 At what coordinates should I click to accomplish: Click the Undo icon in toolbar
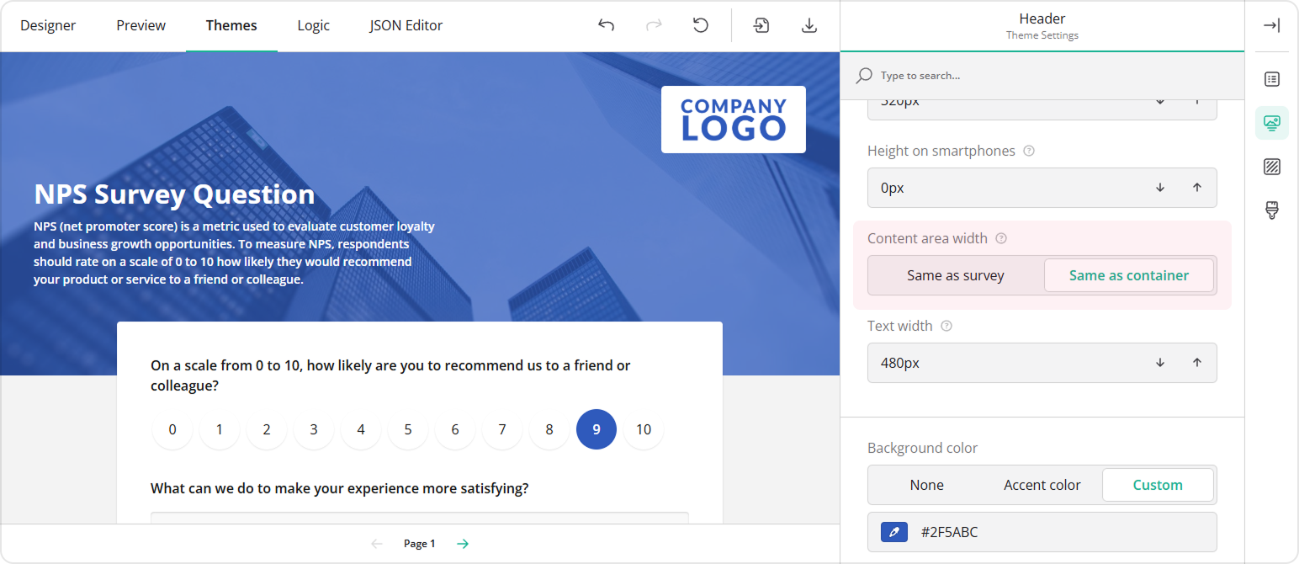pos(606,25)
